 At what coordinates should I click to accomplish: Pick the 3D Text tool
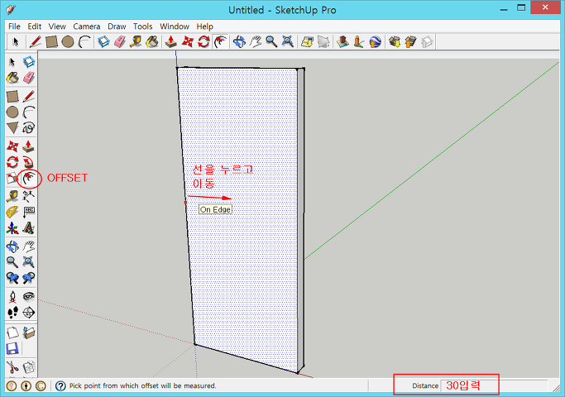[28, 227]
